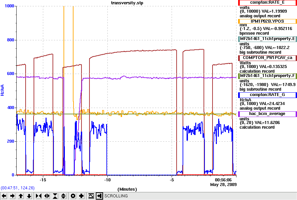Select the compton:RATE_G legend entry
The height and width of the screenshot is (200, 297).
pyautogui.click(x=267, y=95)
